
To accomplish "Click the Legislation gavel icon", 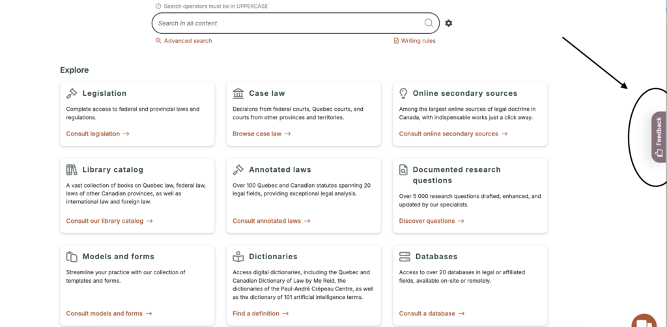I will 72,93.
